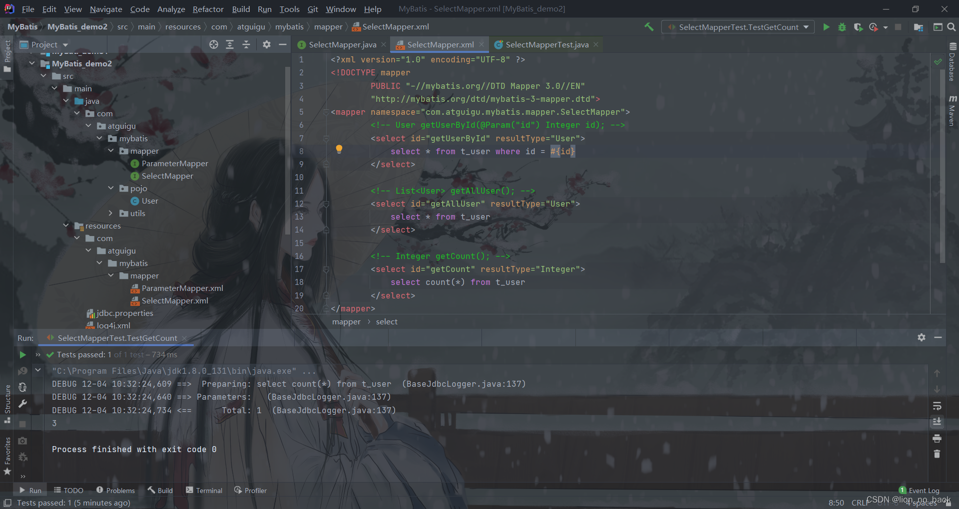
Task: Rerun tests with Run panel green play icon
Action: point(22,354)
